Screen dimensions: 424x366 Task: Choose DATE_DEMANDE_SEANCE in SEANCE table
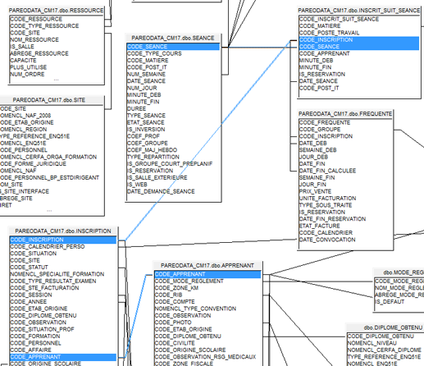[x=161, y=191]
